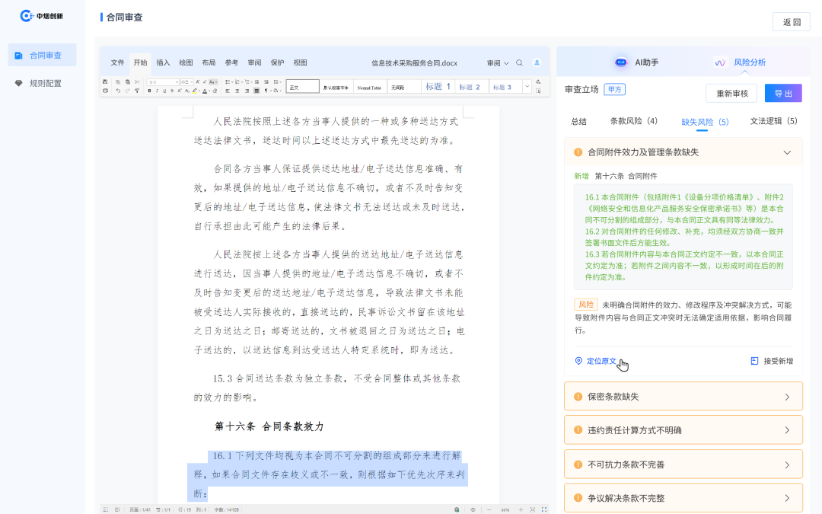Click the fit-to-page icon in status bar

coord(533,509)
